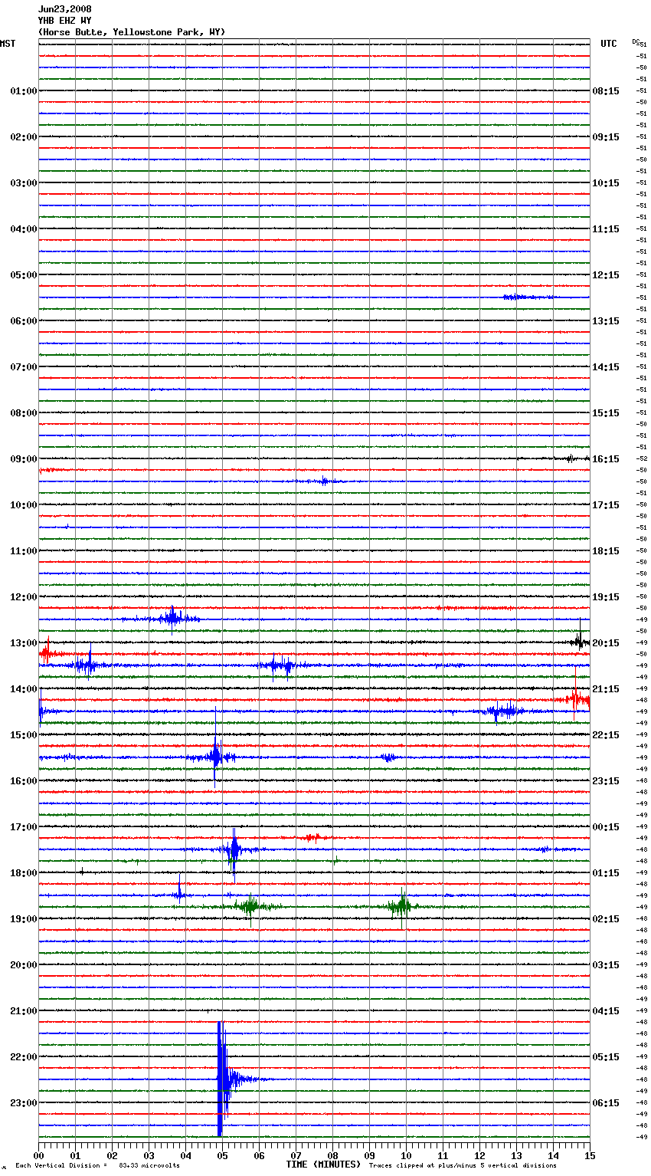Select the 08:15 UTC label
This screenshot has width=651, height=1176.
pyautogui.click(x=606, y=91)
